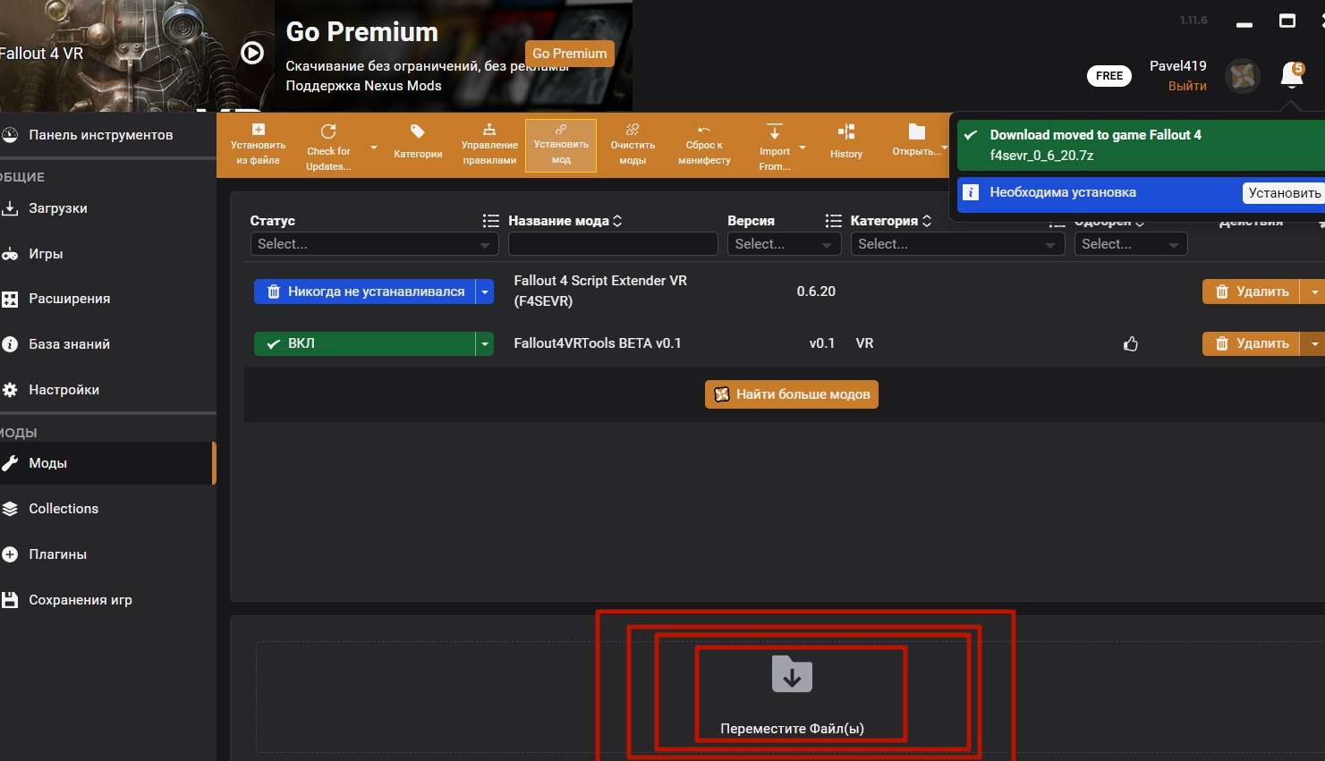
Task: Click the Go Premium button
Action: point(569,54)
